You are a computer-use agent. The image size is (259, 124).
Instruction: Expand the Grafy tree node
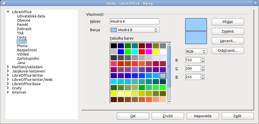pos(8,88)
